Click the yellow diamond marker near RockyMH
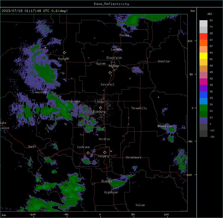The width and height of the screenshot is (223, 218). point(64,53)
